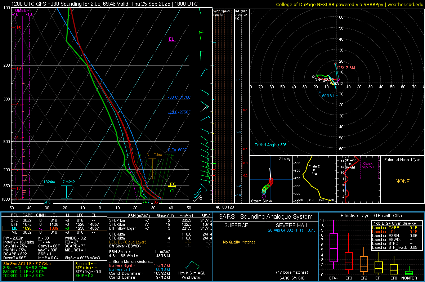Click the SARS - Sounding Analogue System header
Viewport: 425px width, 282px height.
(x=266, y=217)
